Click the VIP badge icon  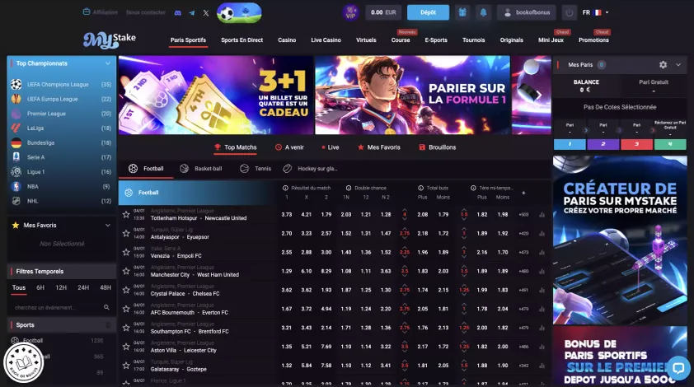(350, 12)
